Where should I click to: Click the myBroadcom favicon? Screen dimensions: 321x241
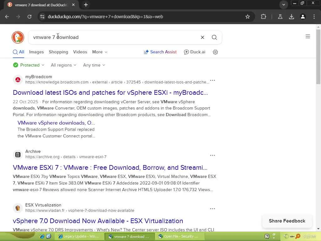(18, 79)
